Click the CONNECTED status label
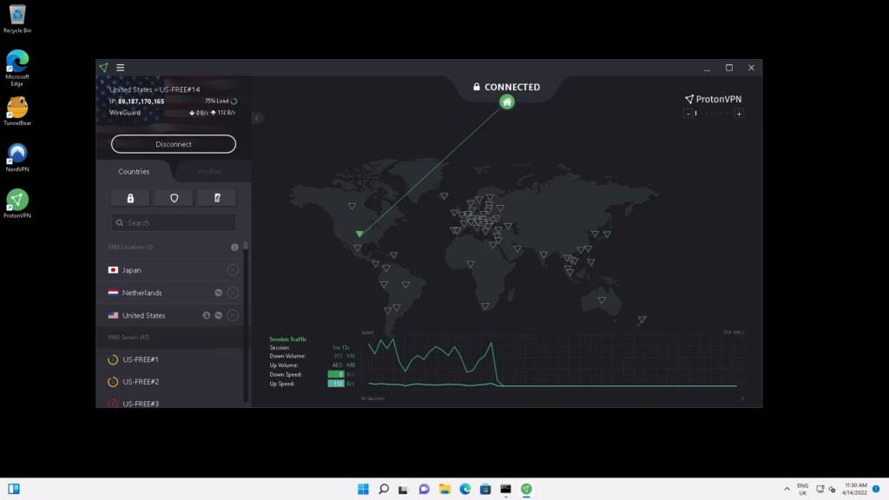Screen dimensions: 889x500 point(512,87)
